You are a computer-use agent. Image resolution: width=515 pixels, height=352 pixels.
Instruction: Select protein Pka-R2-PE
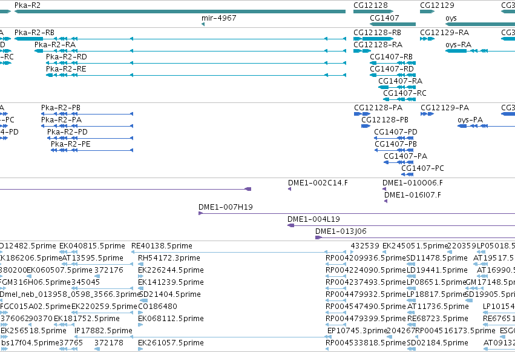[x=92, y=150]
